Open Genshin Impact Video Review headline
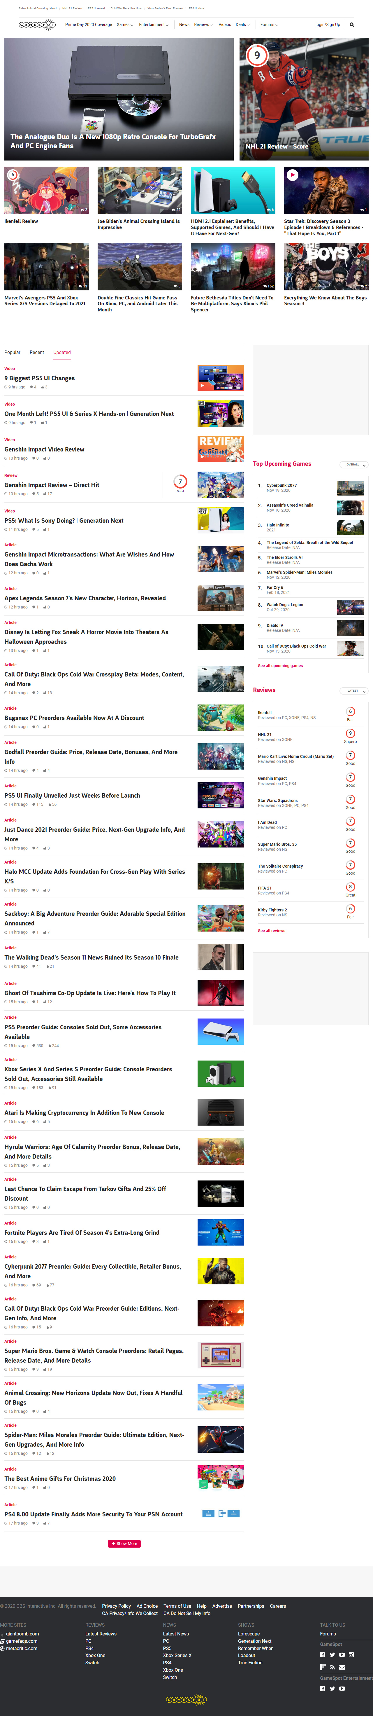 click(x=45, y=450)
